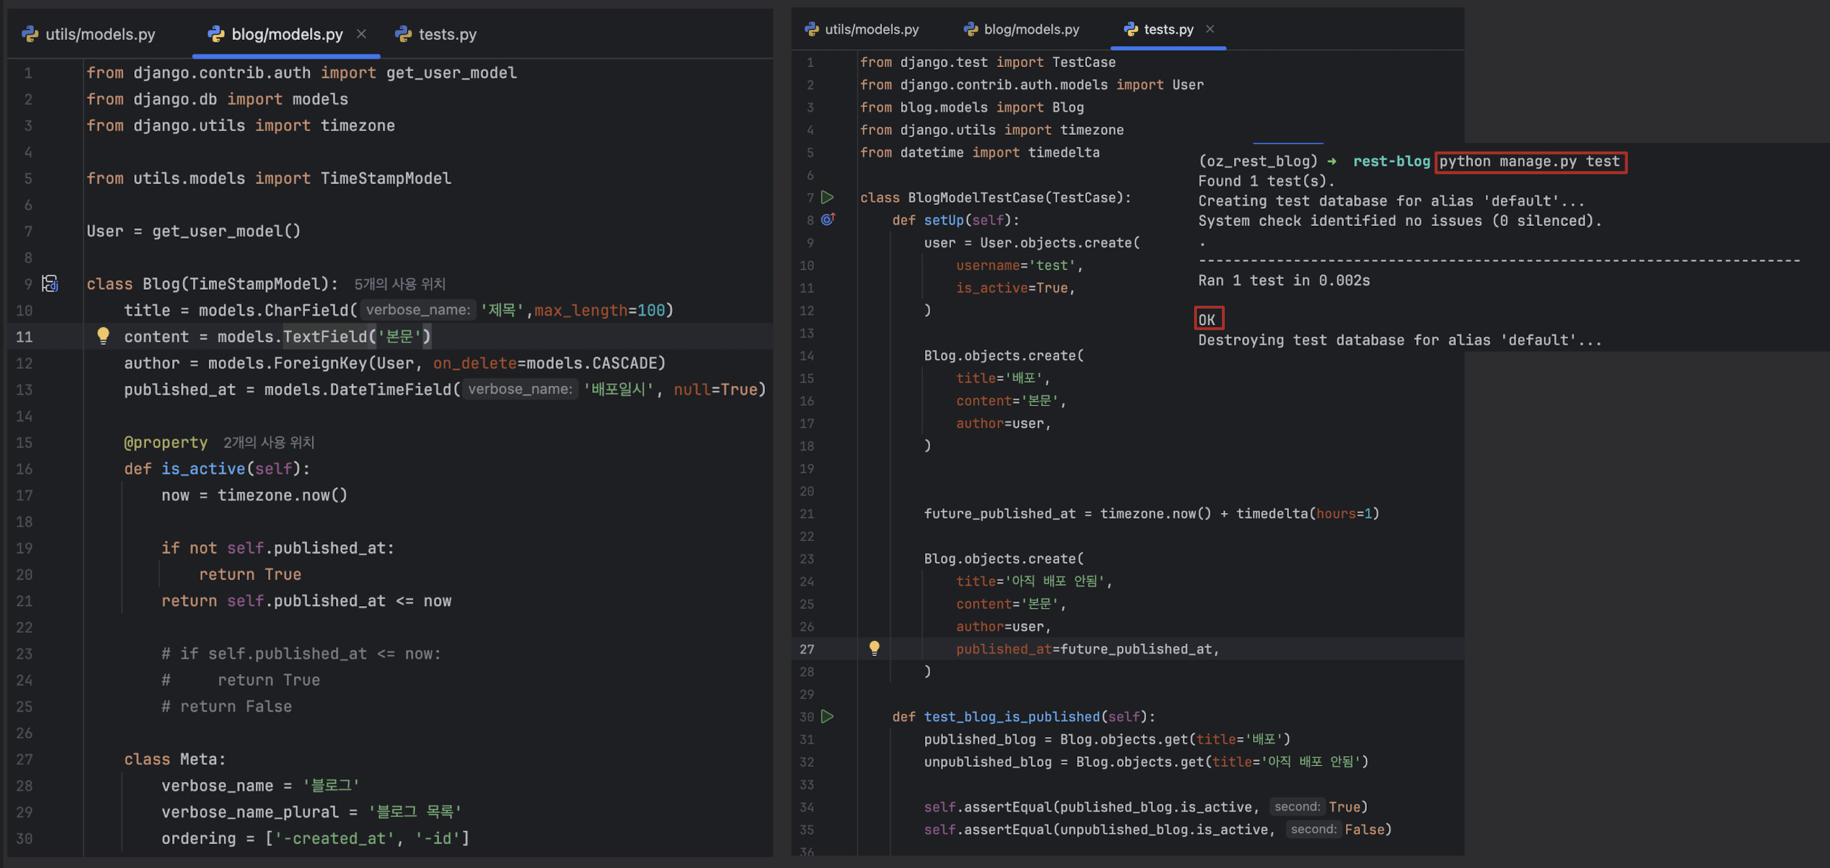This screenshot has height=868, width=1830.
Task: Close blog/models.py tab in left pane
Action: 361,34
